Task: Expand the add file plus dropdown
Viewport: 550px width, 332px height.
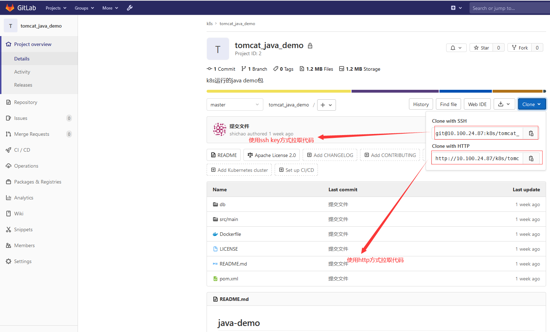Action: [326, 105]
